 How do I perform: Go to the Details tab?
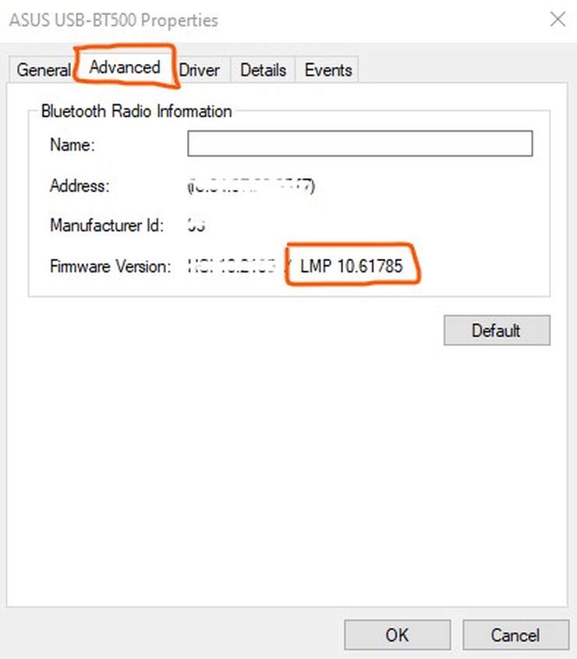(263, 70)
